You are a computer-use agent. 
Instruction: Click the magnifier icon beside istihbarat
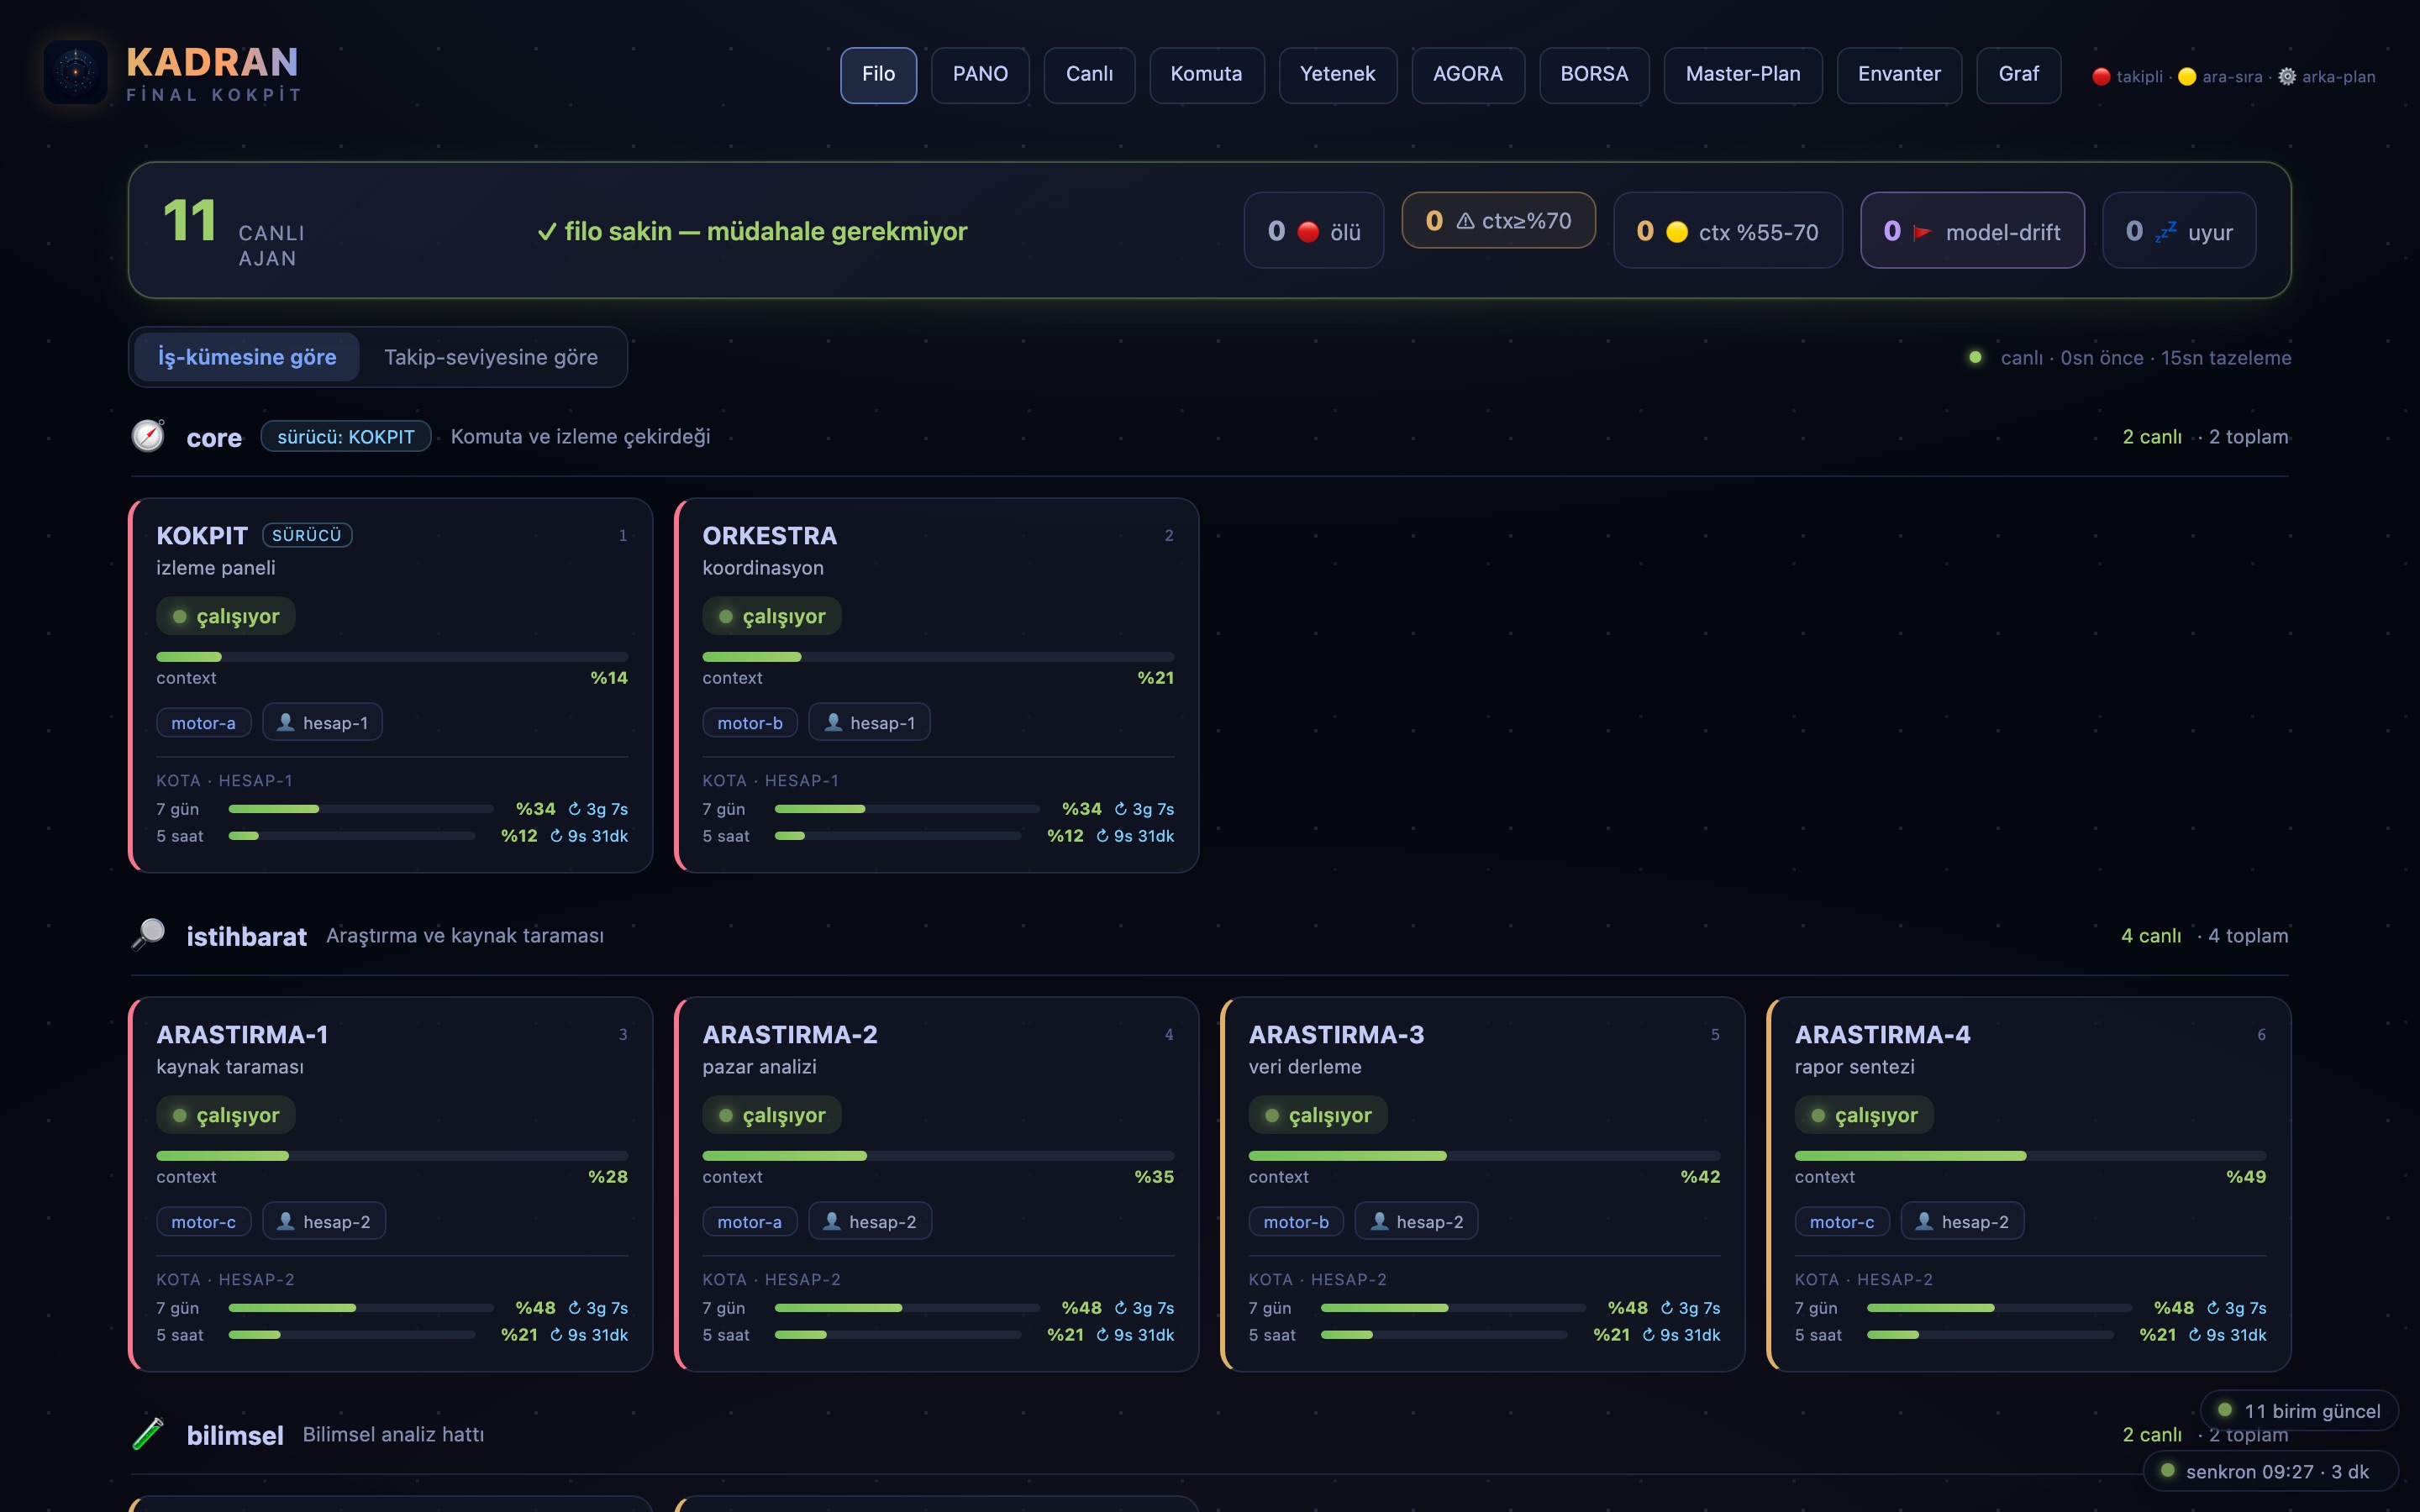pos(148,934)
